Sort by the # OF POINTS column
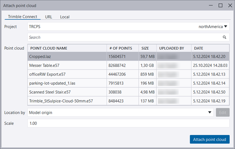The image size is (235, 149). pos(123,48)
